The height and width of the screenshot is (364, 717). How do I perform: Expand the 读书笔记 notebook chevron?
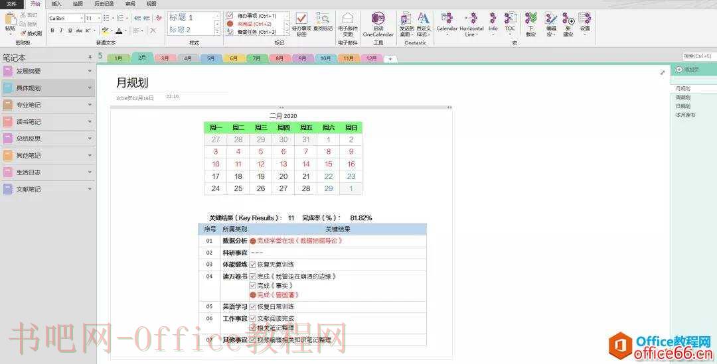click(90, 121)
